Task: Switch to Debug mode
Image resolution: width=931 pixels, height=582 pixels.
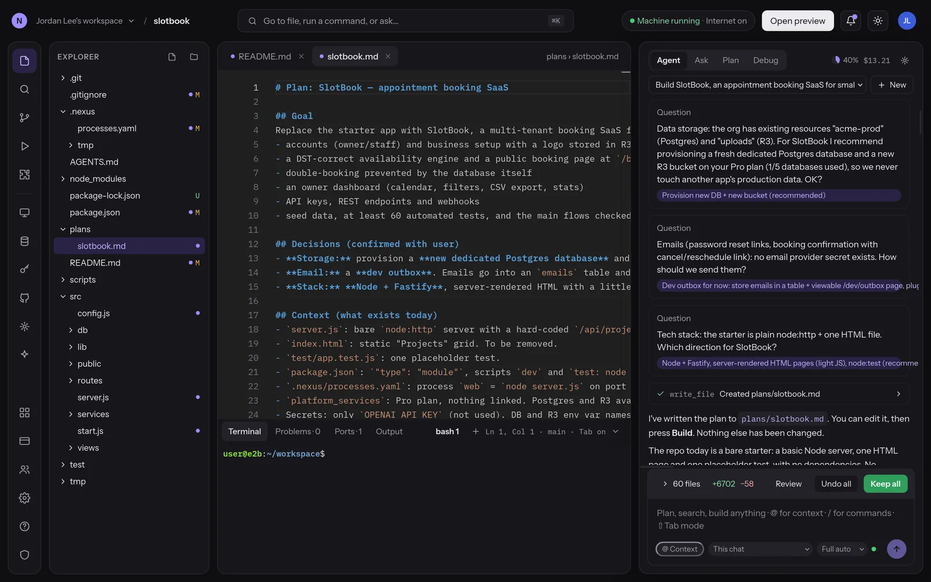Action: click(x=765, y=61)
